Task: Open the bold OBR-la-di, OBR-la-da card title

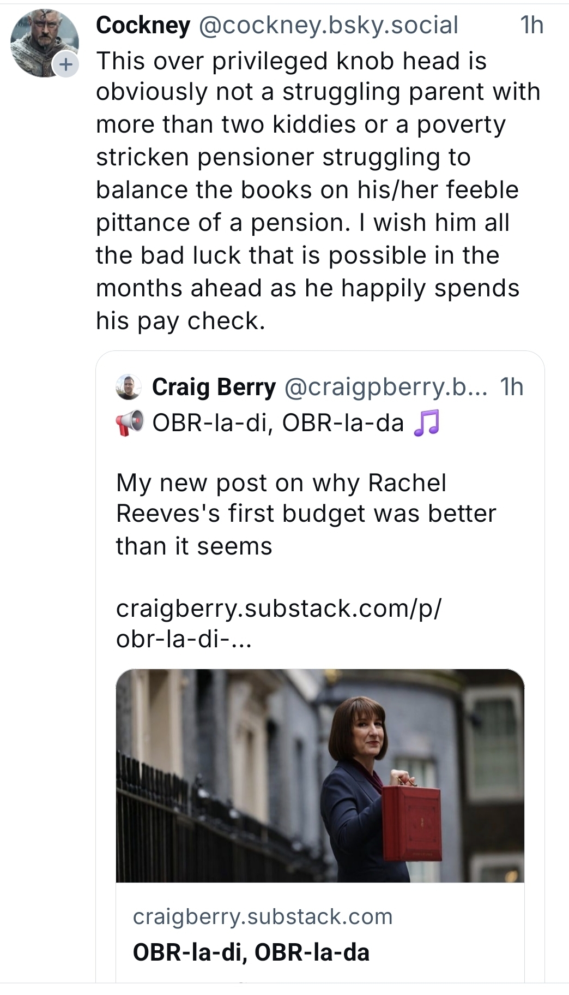Action: 251,952
